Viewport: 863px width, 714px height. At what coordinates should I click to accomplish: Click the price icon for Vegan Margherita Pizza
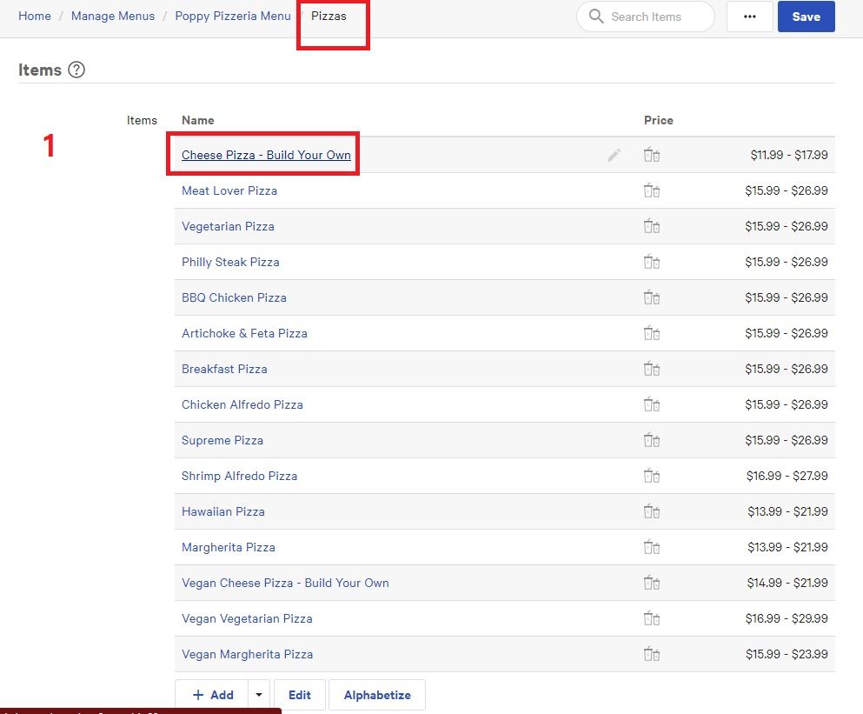[x=651, y=655]
